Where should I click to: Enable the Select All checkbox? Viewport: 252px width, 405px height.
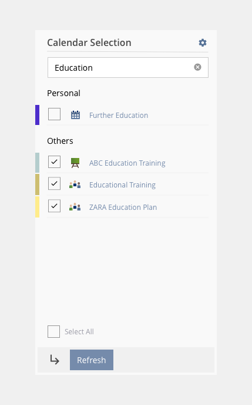tap(54, 332)
